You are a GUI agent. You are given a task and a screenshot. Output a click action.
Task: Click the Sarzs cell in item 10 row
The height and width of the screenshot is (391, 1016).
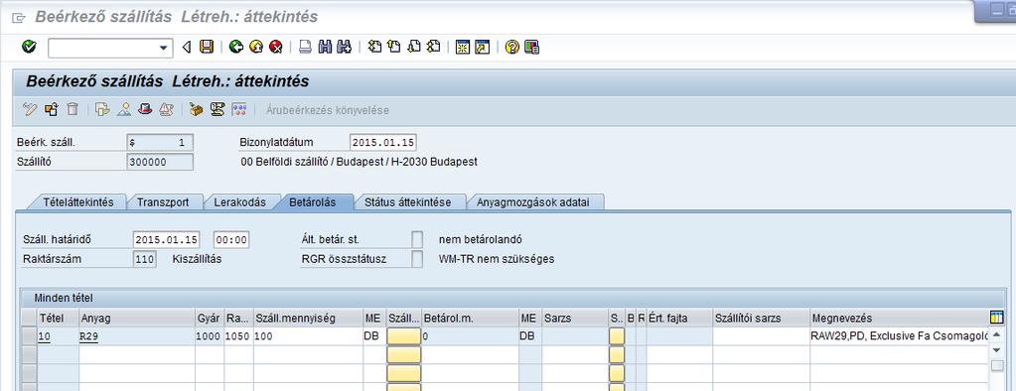tap(575, 336)
